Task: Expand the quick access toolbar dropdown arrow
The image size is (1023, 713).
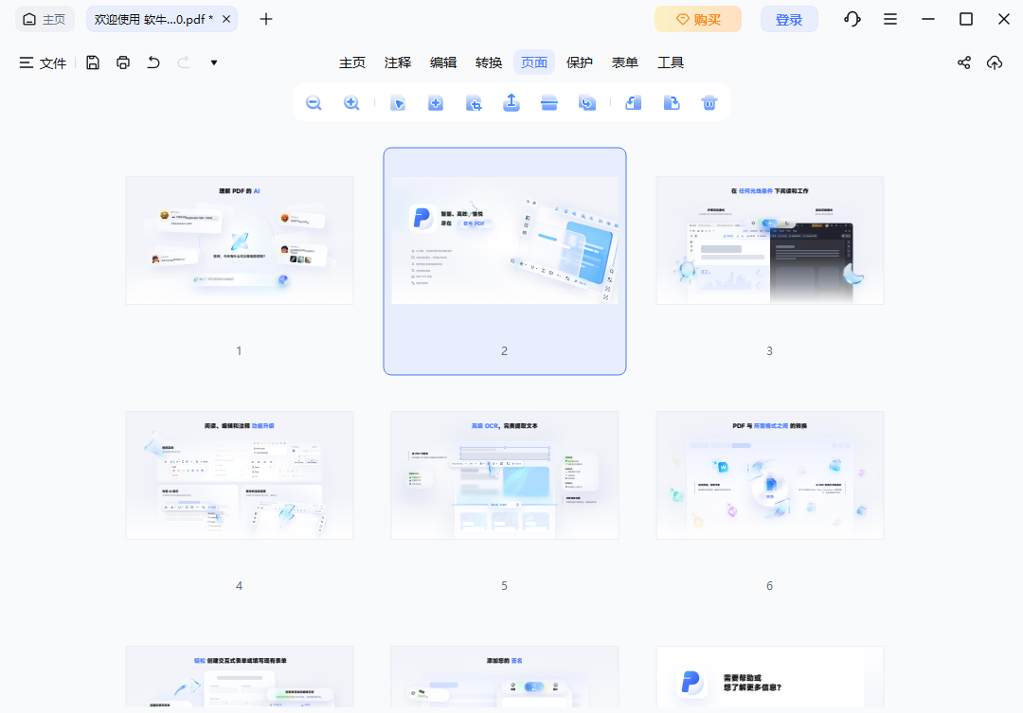Action: (214, 62)
